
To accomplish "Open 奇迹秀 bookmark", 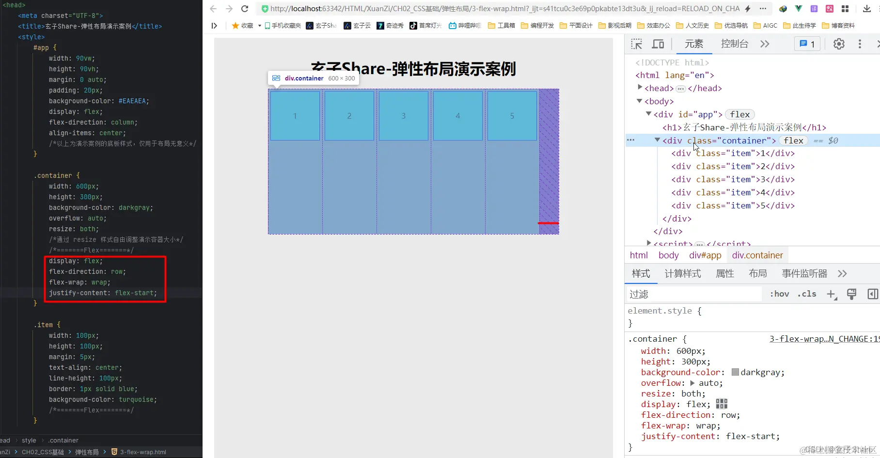I will point(390,26).
